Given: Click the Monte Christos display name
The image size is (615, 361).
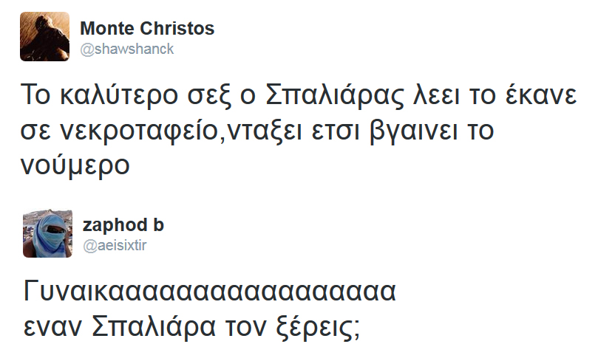Looking at the screenshot, I should pyautogui.click(x=146, y=29).
